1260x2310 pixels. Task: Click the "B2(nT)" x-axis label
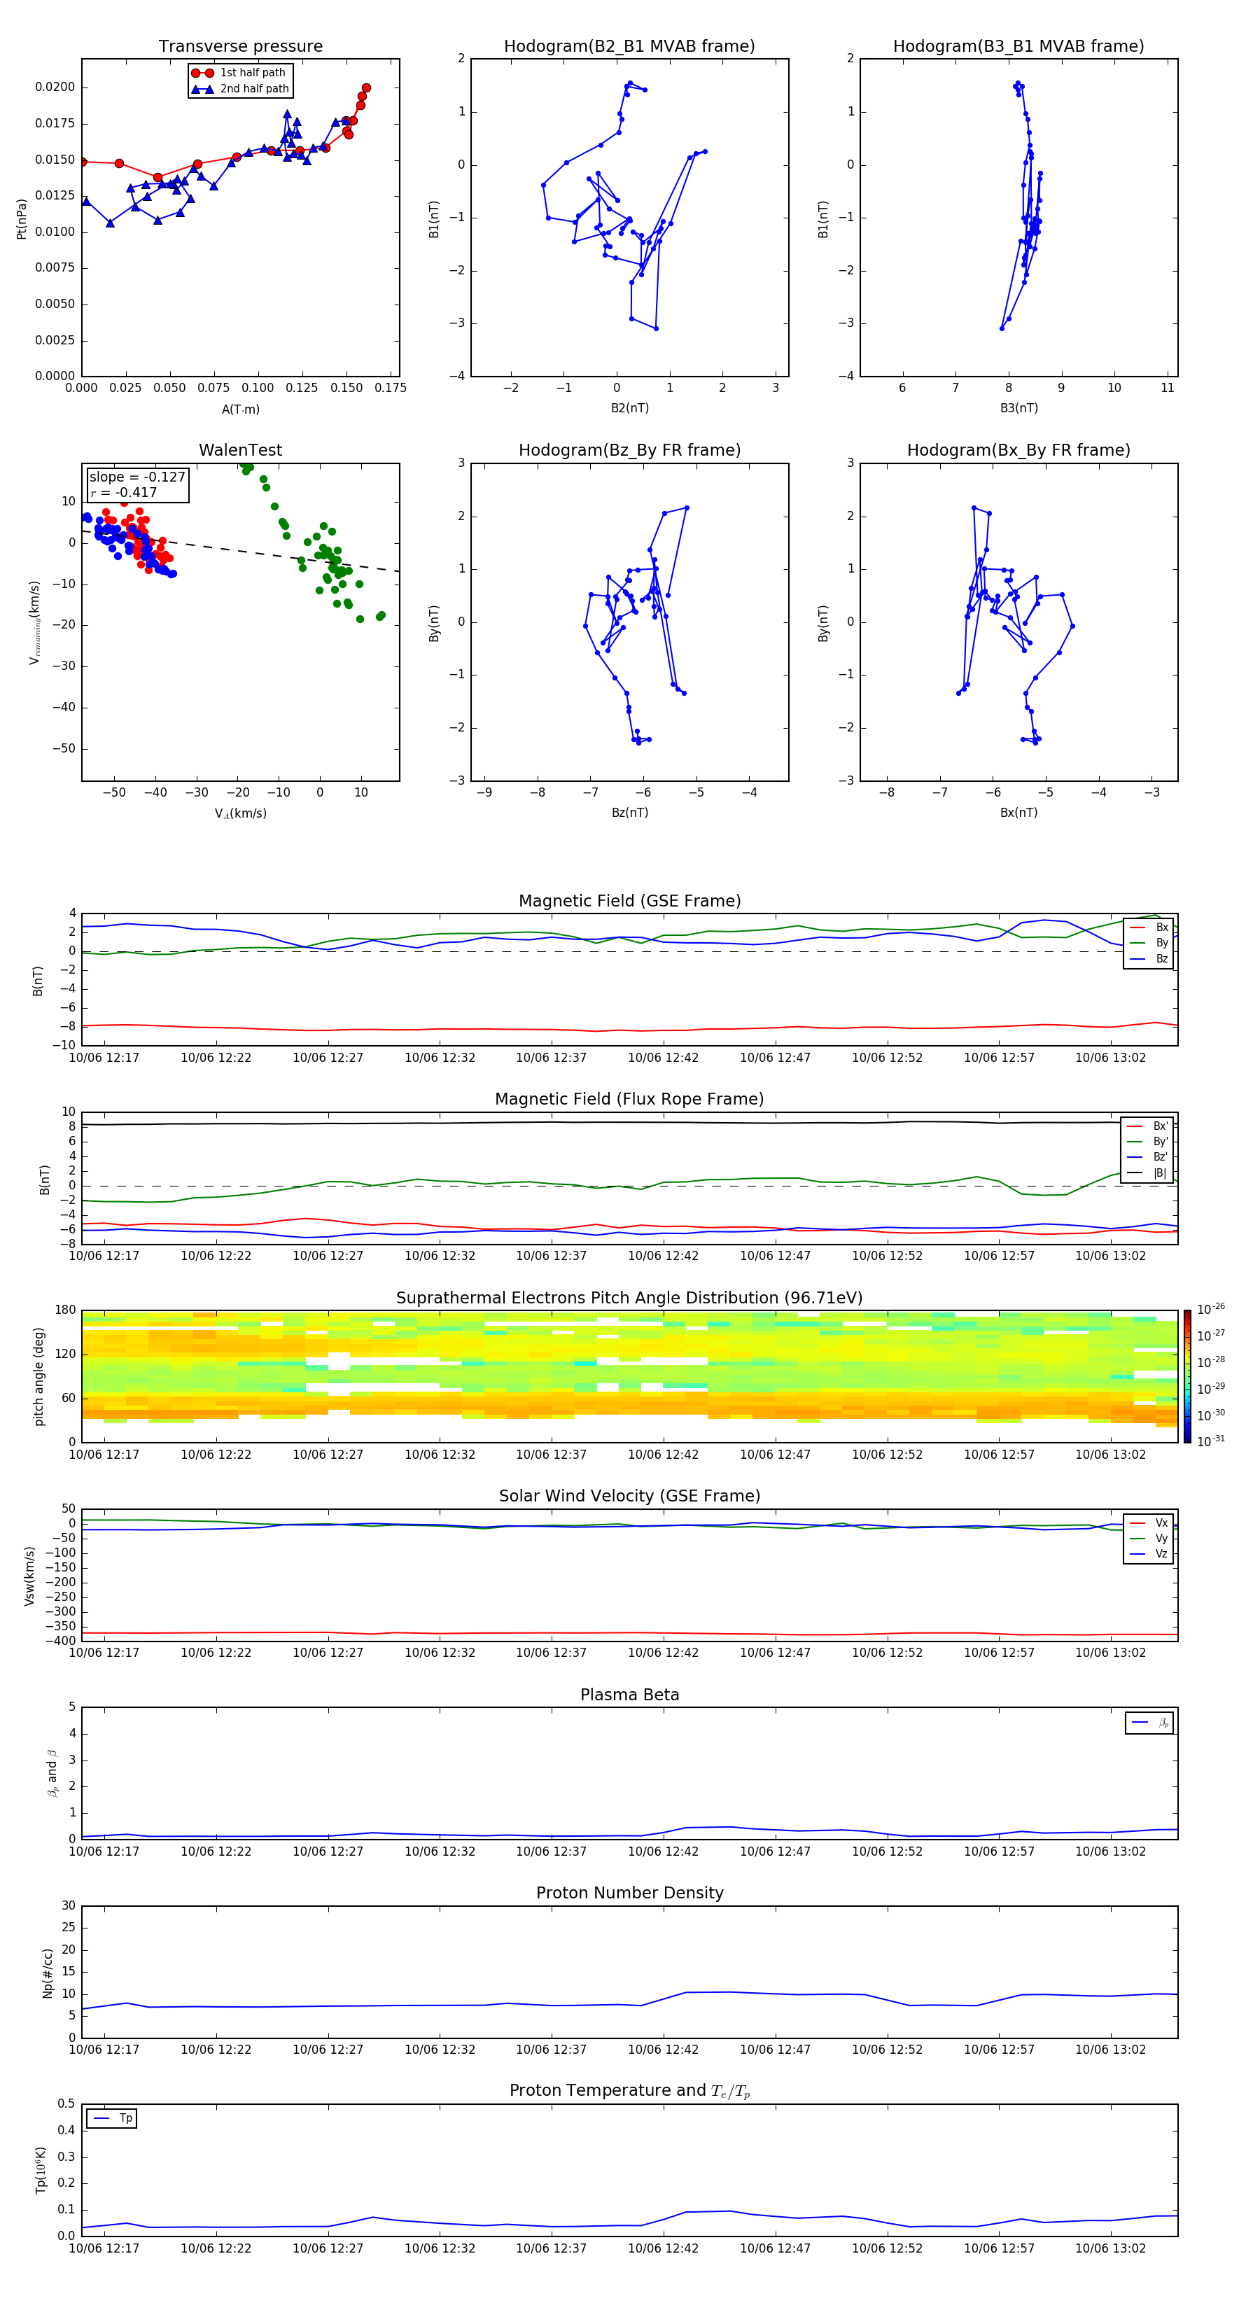coord(629,408)
